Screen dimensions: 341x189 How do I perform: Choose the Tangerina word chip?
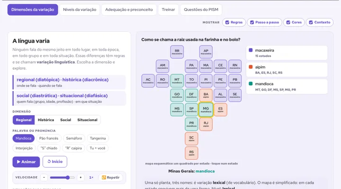pyautogui.click(x=98, y=138)
